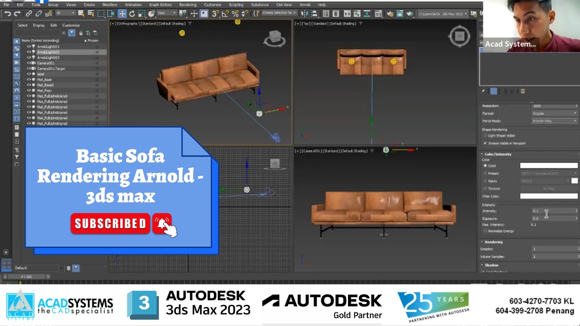Click the Render Production teapot icon
The image size is (580, 326).
coord(410,14)
